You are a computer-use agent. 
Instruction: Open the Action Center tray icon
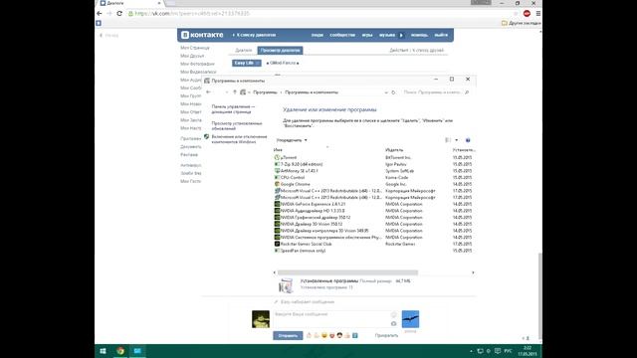[x=498, y=351]
